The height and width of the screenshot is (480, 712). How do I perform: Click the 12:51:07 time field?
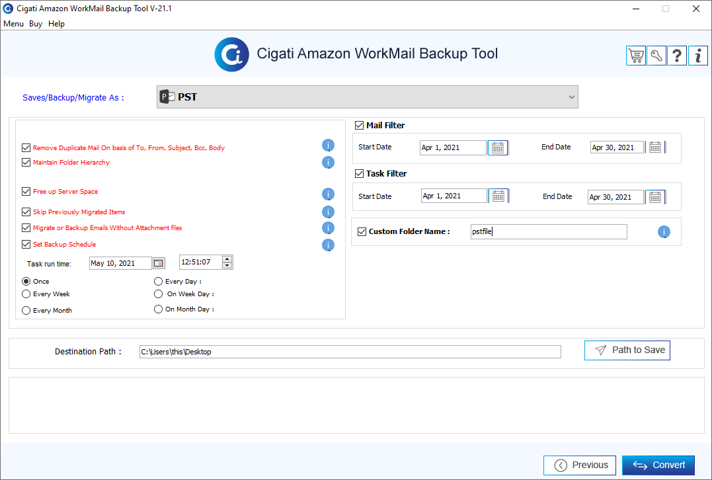(201, 262)
